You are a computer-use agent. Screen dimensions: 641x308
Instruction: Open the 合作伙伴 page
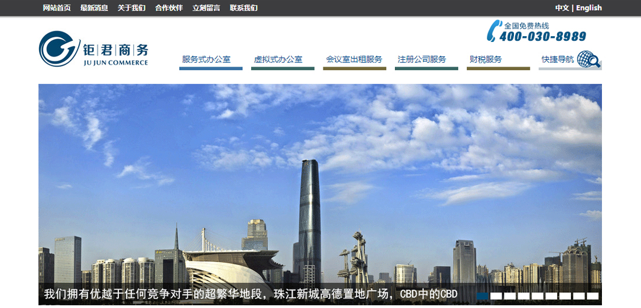[x=168, y=8]
